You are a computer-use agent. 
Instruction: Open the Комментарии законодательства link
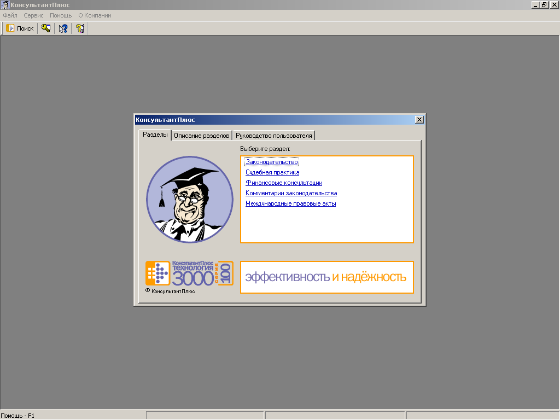(x=291, y=193)
